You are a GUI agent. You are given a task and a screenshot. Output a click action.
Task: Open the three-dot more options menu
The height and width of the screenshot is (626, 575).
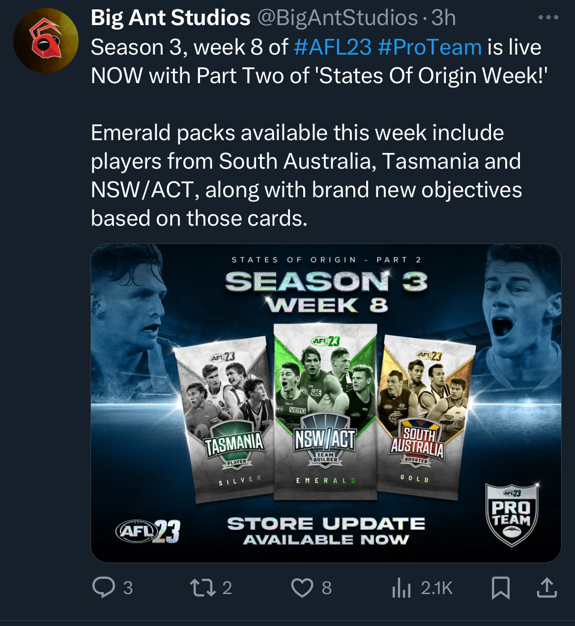click(x=548, y=17)
